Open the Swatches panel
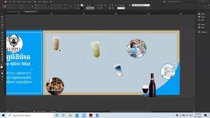The height and width of the screenshot is (118, 210). pyautogui.click(x=202, y=32)
